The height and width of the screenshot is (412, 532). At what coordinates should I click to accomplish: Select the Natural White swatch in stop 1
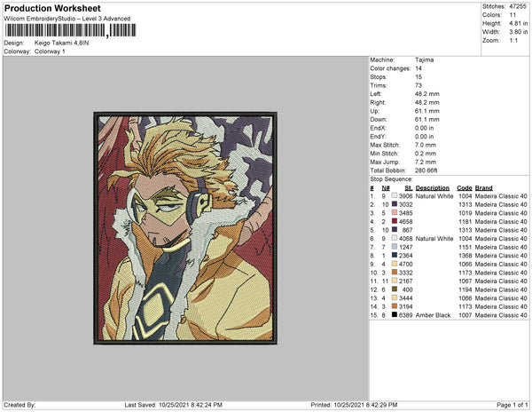click(x=395, y=196)
